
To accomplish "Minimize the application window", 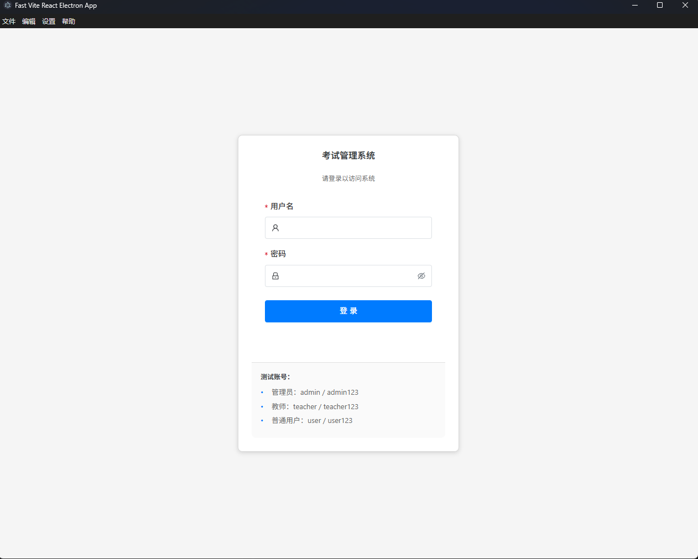I will [x=635, y=6].
